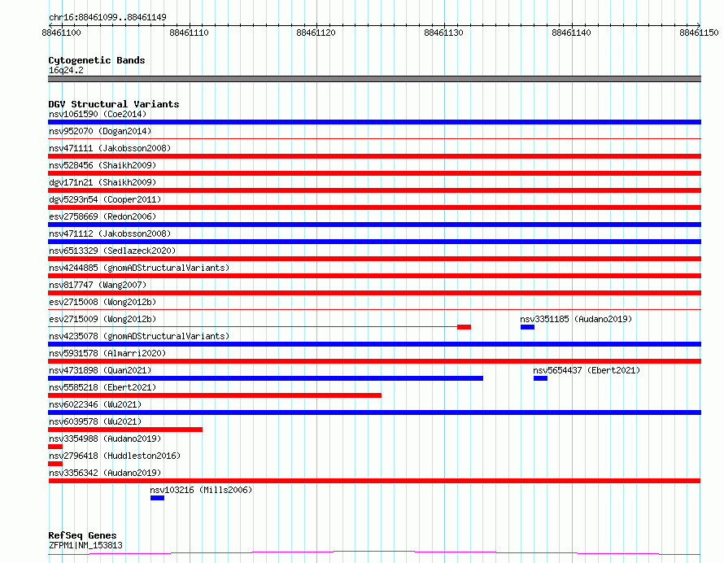Select nsv103216 (Mills2006) label
Viewport: 724px width, 563px height.
click(x=201, y=490)
